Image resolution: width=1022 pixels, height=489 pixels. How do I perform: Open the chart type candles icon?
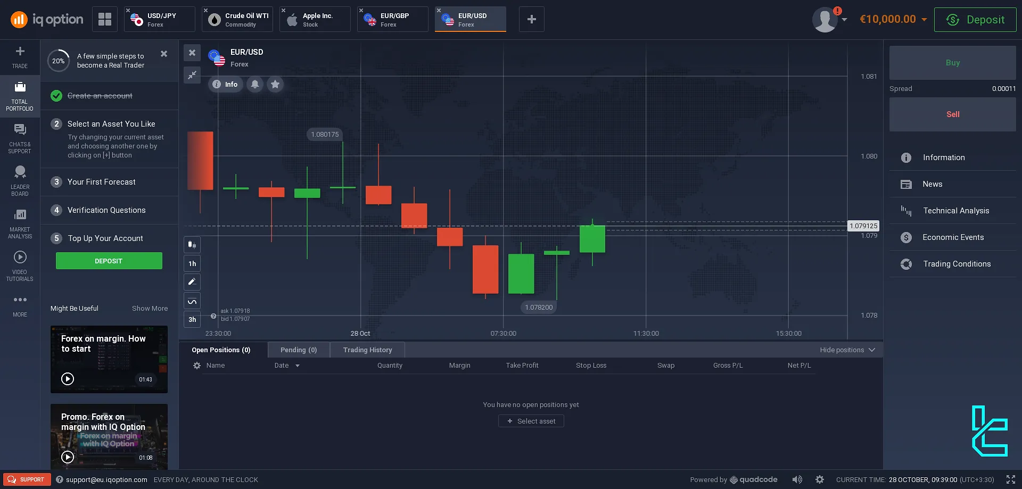click(192, 245)
